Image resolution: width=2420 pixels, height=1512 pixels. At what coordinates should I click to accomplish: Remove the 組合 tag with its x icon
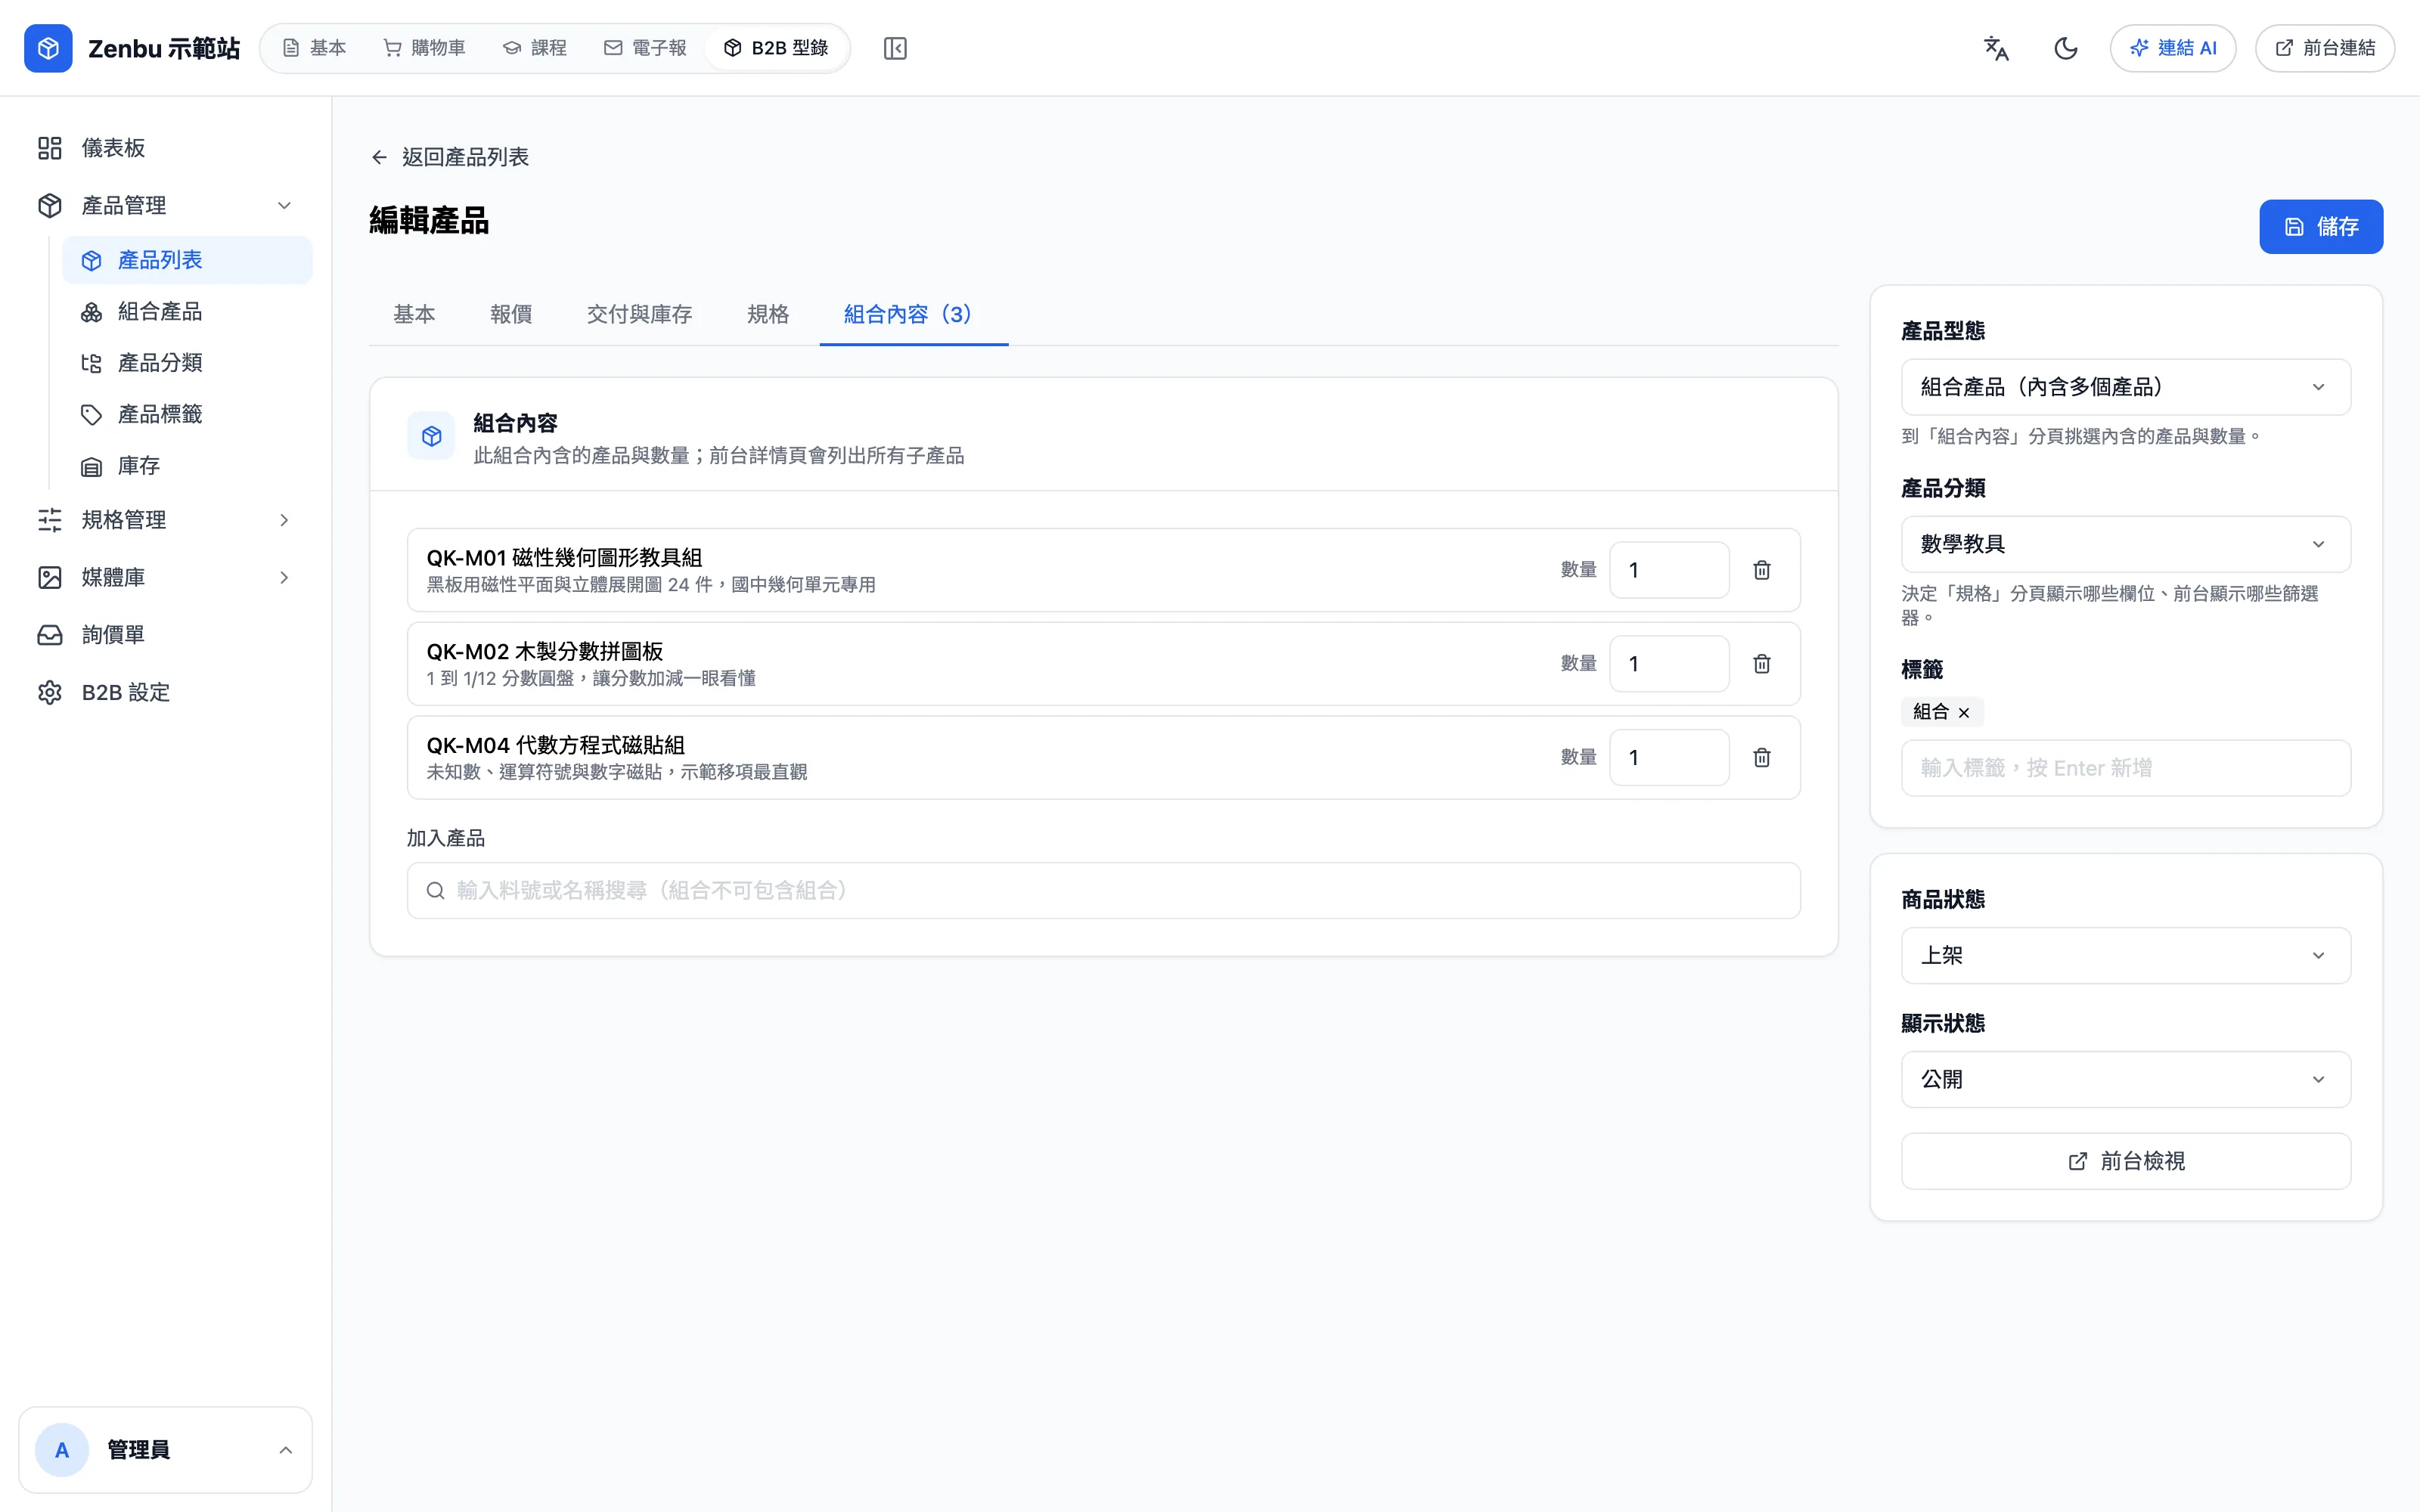click(x=1964, y=712)
